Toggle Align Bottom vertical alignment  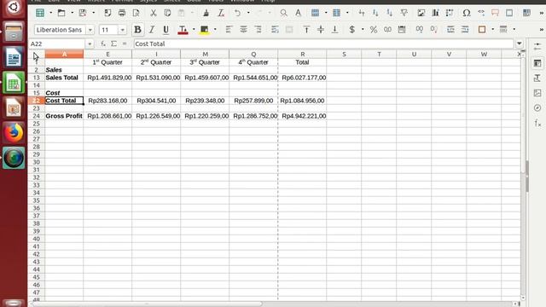[334, 30]
